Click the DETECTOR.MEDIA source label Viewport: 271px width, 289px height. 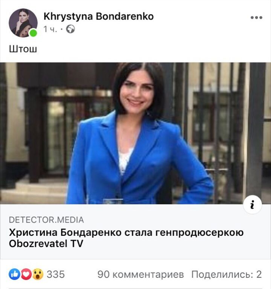point(46,220)
